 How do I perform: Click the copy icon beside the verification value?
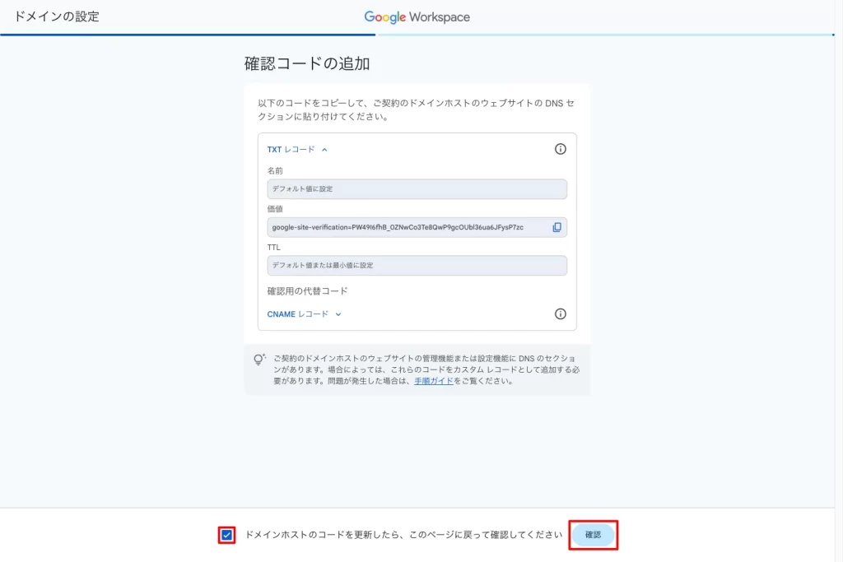click(558, 227)
